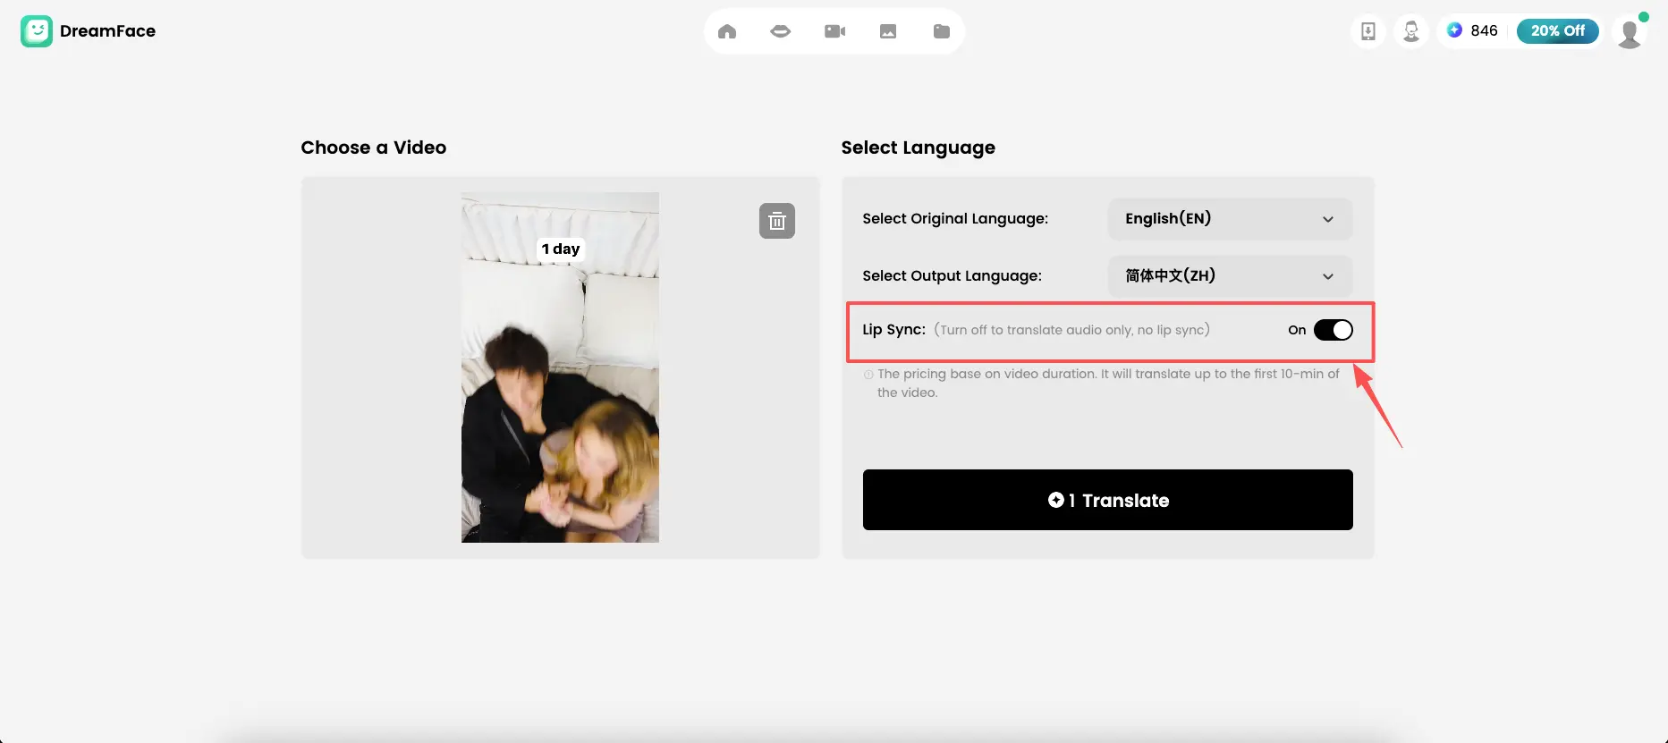The height and width of the screenshot is (743, 1668).
Task: Click the uploaded video thumbnail preview
Action: 560,367
